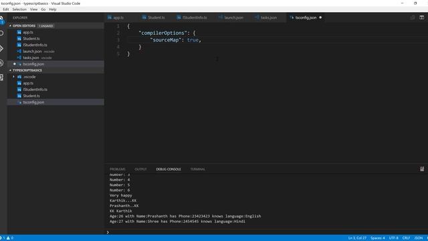
Task: Change encoding via UTF-8 indicator
Action: pos(394,238)
